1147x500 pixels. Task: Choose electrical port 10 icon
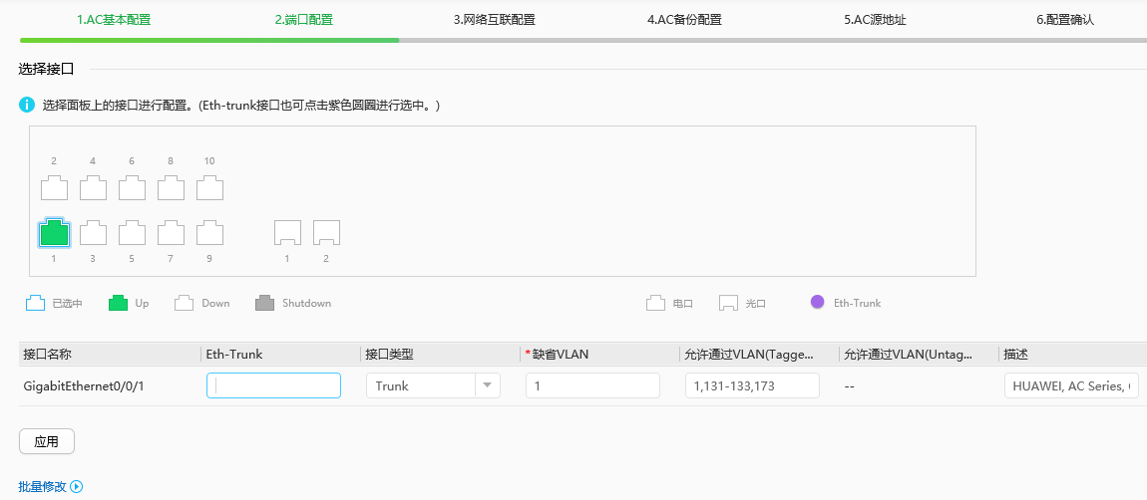point(209,188)
